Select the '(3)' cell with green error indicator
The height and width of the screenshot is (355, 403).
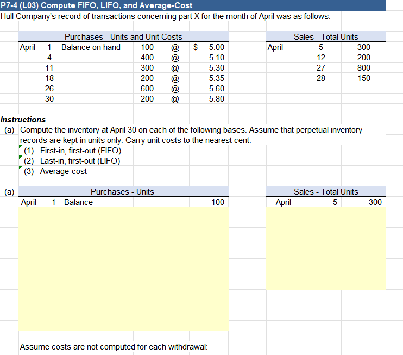click(x=29, y=171)
